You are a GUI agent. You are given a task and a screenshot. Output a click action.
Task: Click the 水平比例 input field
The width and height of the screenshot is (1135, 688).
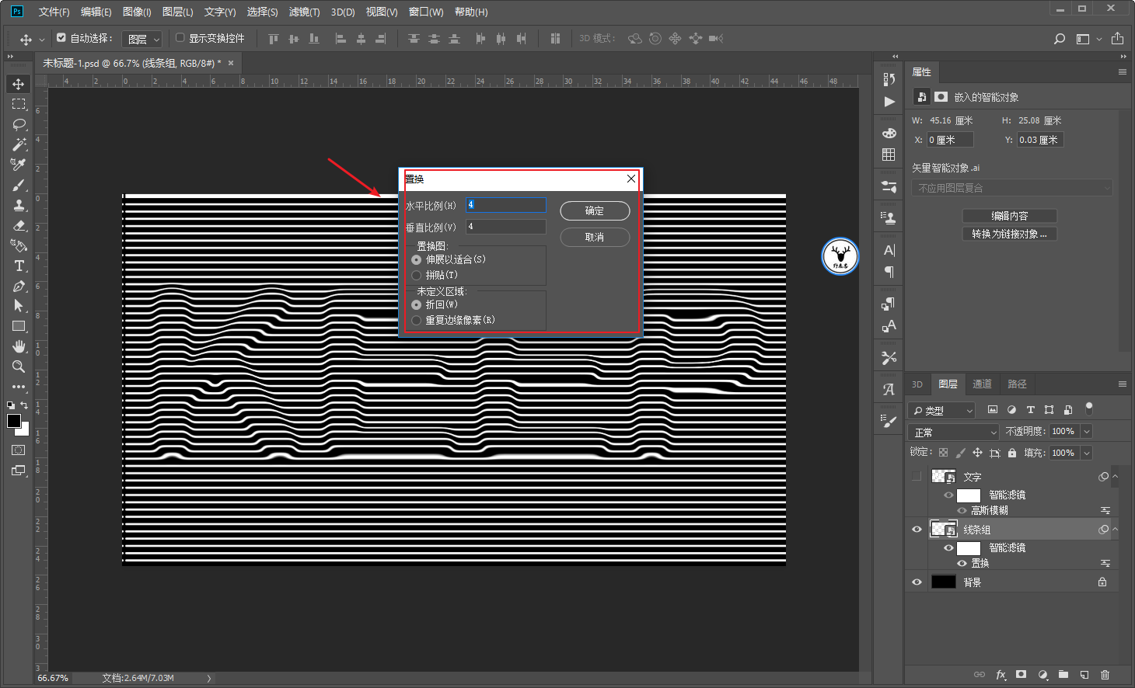[x=506, y=205]
